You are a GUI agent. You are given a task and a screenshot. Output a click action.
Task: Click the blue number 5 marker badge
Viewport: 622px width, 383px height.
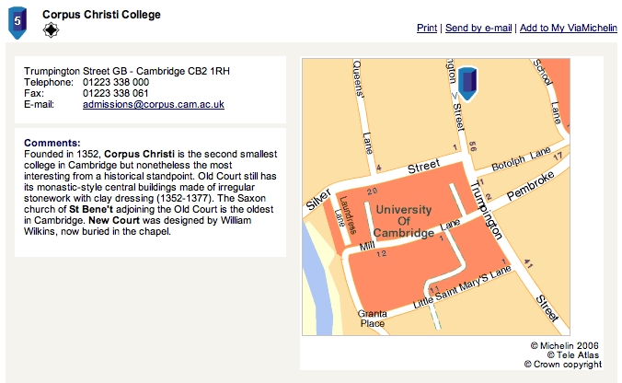[17, 23]
